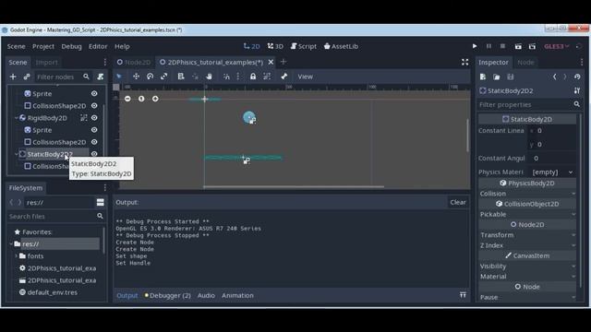Attach a script via Scene dock icon
Image resolution: width=591 pixels, height=332 pixels.
click(101, 77)
